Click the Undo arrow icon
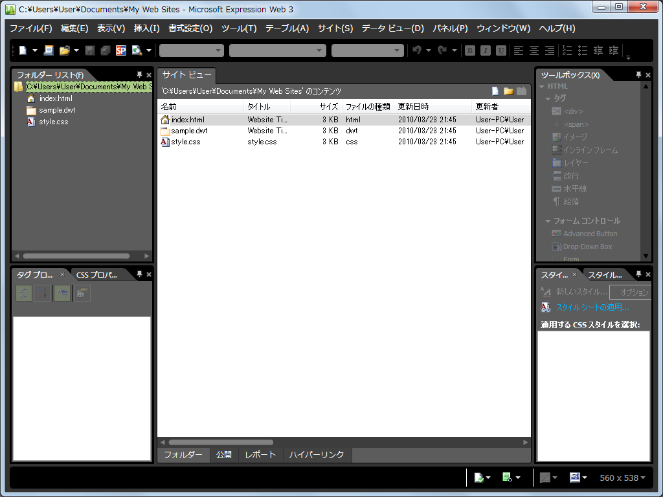The image size is (663, 497). tap(418, 50)
